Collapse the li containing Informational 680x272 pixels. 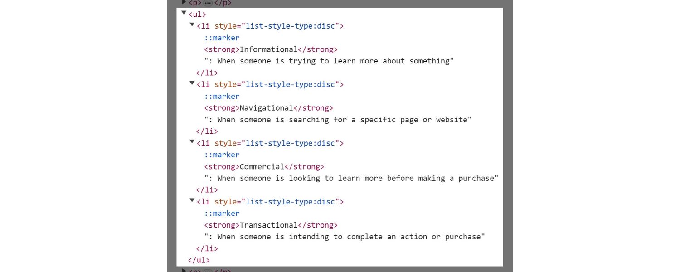coord(192,25)
